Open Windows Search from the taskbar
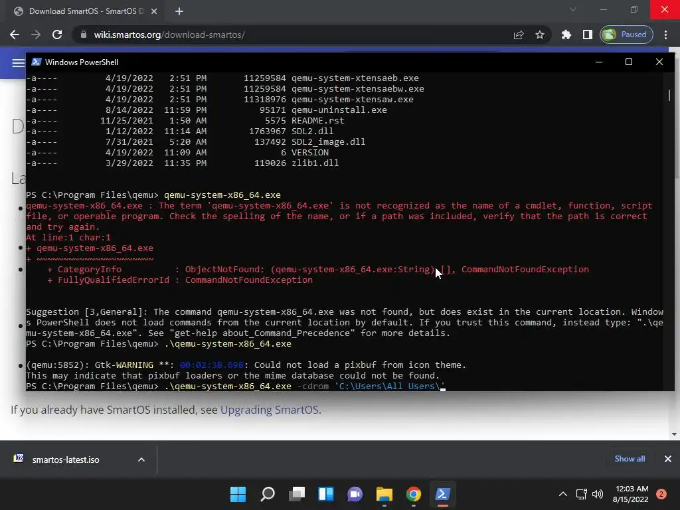This screenshot has height=510, width=680. (267, 494)
